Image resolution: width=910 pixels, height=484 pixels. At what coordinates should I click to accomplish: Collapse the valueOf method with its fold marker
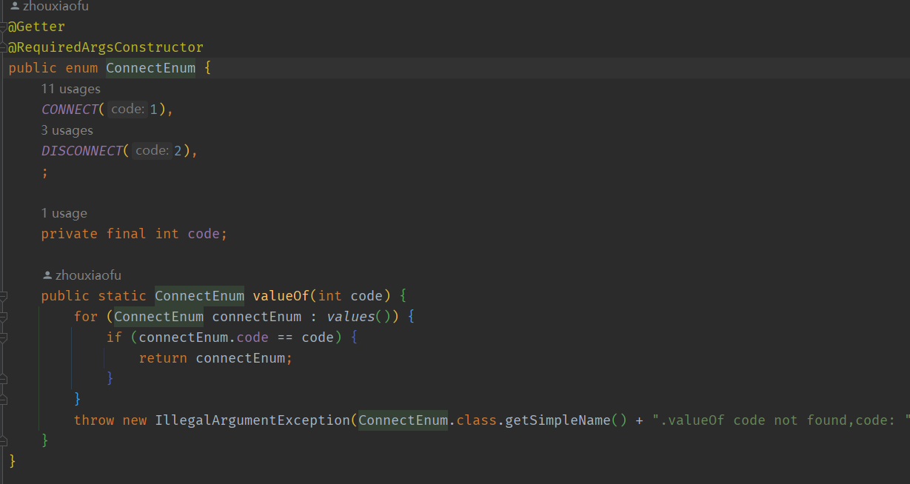[x=3, y=296]
